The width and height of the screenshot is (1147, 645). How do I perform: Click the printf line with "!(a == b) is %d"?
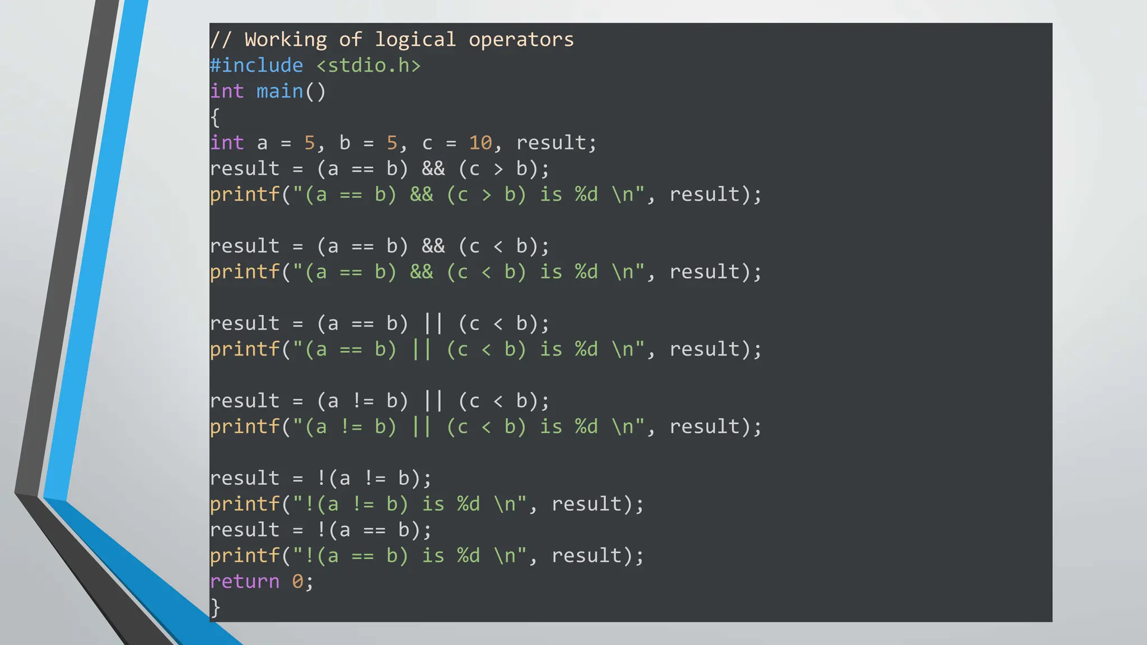coord(427,555)
